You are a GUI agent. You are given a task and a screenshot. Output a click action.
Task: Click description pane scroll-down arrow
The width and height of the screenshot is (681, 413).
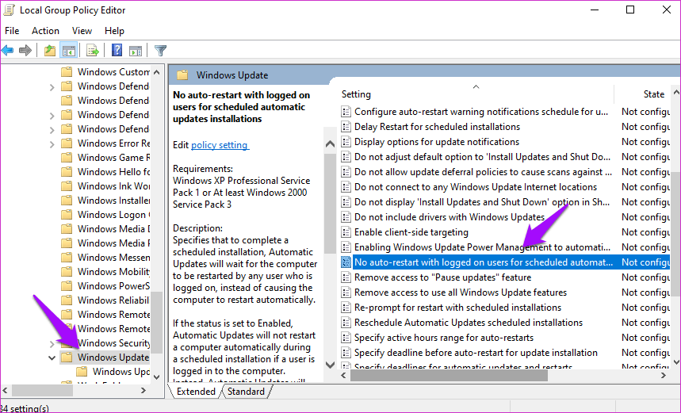pyautogui.click(x=330, y=365)
